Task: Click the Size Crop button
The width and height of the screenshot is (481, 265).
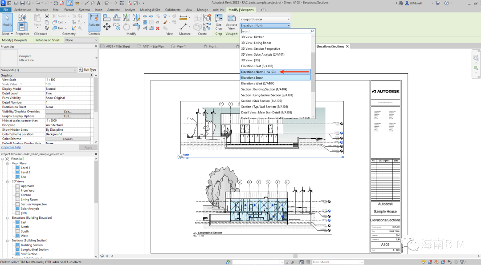Action: tap(219, 22)
